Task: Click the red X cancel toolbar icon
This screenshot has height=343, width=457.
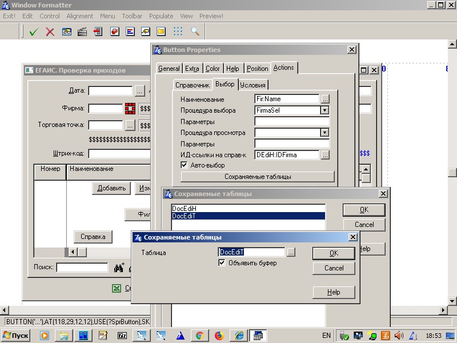Action: pos(50,31)
